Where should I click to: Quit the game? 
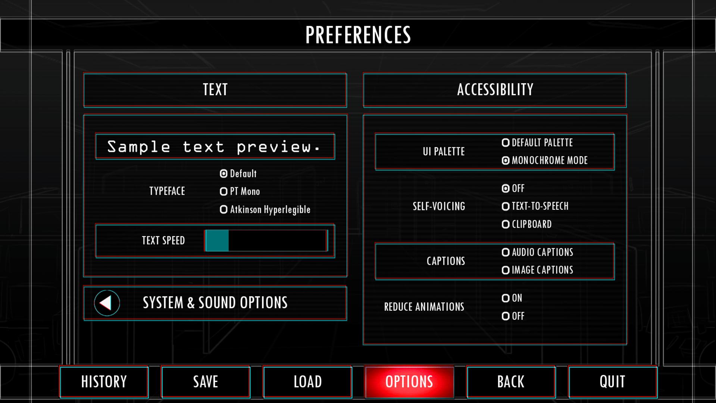[612, 382]
